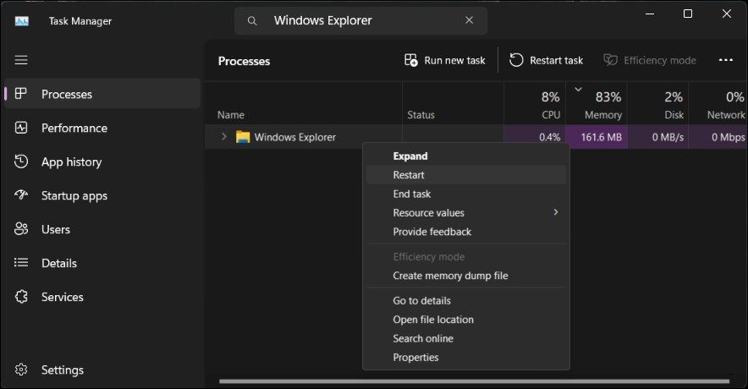Viewport: 748px width, 389px height.
Task: Open the three-dot more options menu
Action: point(725,60)
